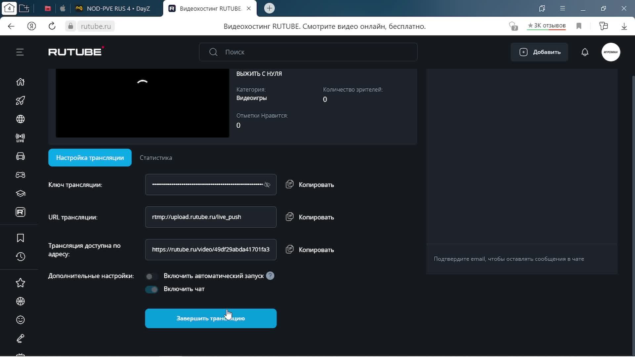The width and height of the screenshot is (635, 357).
Task: Open the user avatar account menu
Action: [x=611, y=52]
